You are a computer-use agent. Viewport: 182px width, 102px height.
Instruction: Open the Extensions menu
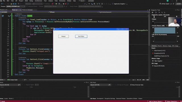coord(62,1)
